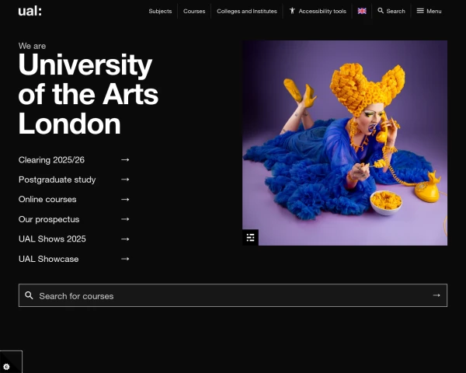Click arrow beside UAL Shows 2025
The height and width of the screenshot is (373, 466).
(x=125, y=239)
